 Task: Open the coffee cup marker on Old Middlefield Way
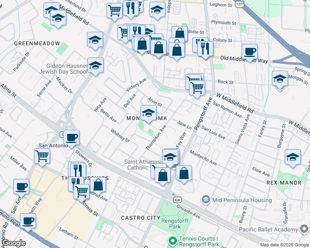[x=249, y=52]
